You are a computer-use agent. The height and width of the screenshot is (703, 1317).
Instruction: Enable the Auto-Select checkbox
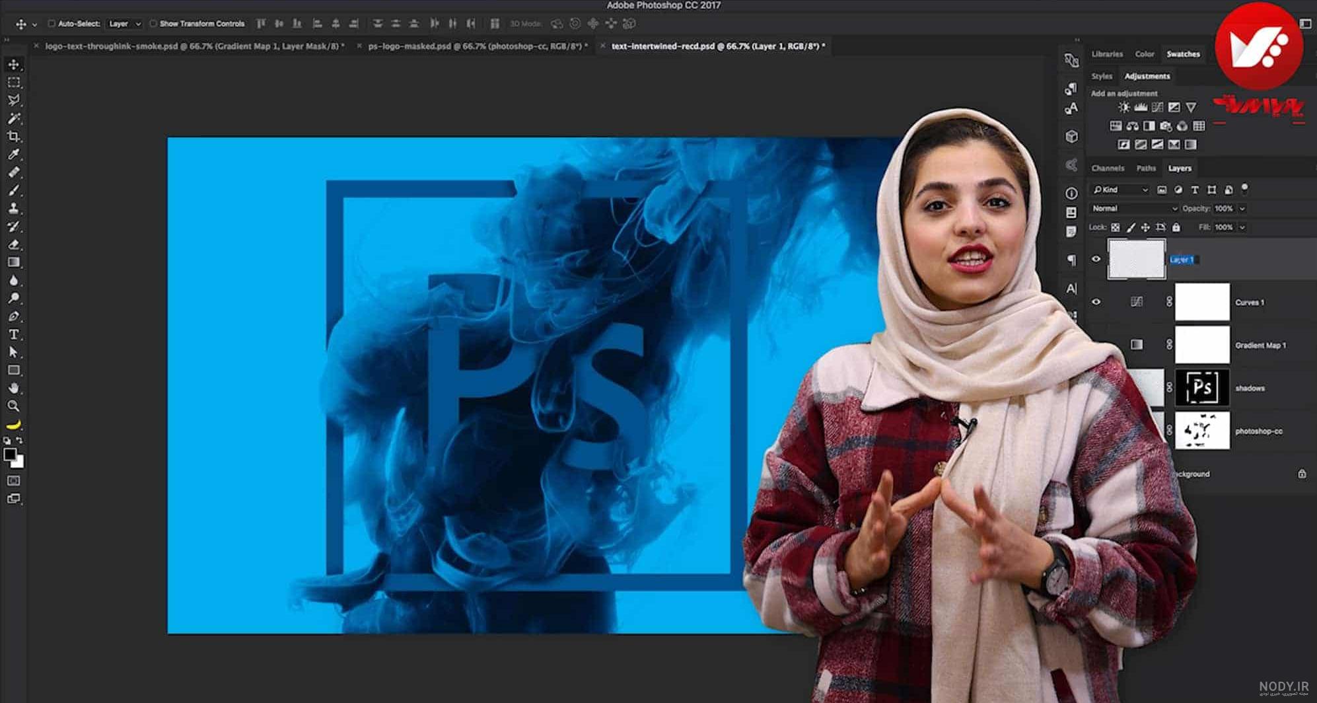[x=51, y=24]
